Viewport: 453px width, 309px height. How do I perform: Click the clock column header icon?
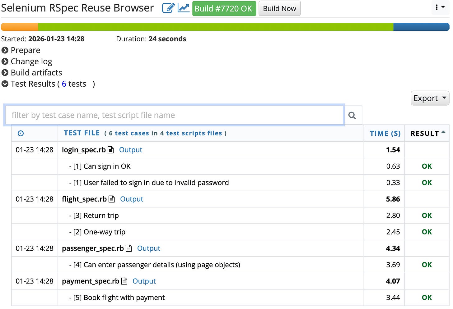pos(21,134)
